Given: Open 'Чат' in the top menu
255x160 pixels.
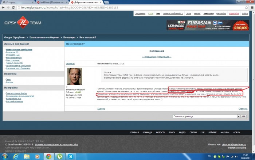Looking at the screenshot, I should [x=158, y=14].
